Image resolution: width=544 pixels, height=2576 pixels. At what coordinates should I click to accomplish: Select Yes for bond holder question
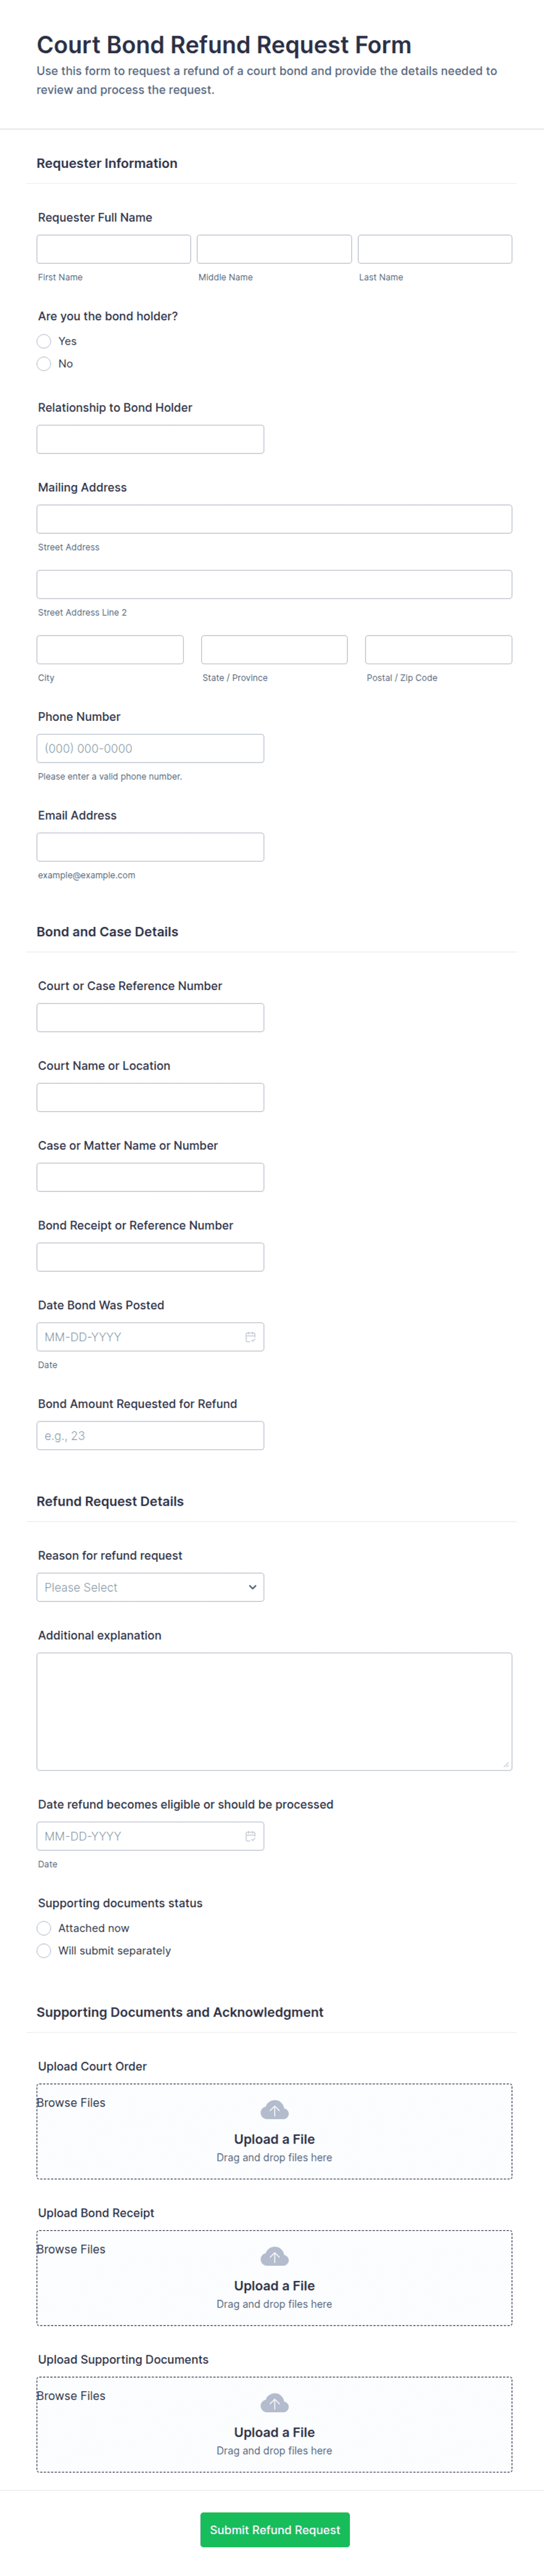point(44,341)
